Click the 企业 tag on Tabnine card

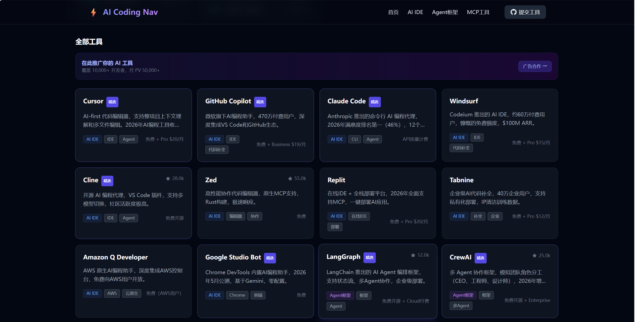[495, 216]
